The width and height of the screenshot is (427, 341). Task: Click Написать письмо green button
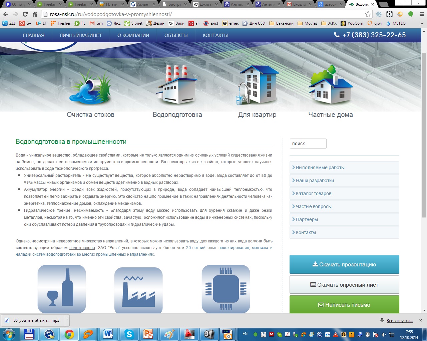[x=344, y=304]
